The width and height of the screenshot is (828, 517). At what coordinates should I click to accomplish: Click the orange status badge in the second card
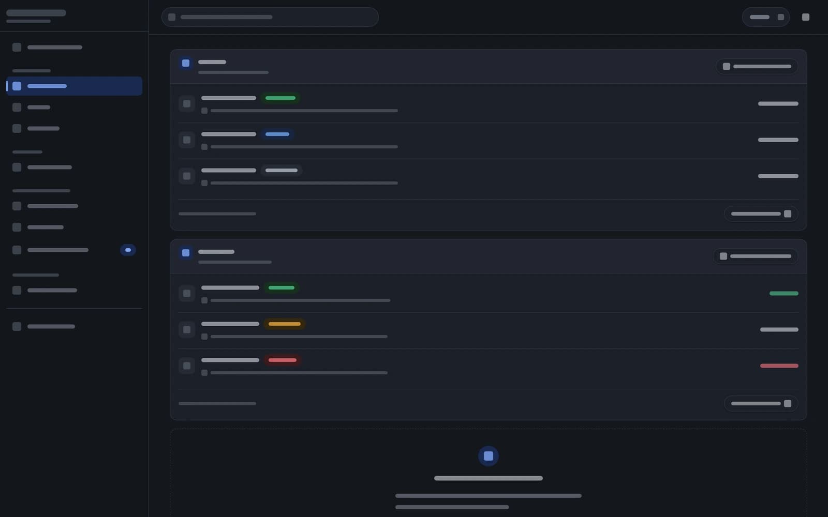[x=285, y=324]
